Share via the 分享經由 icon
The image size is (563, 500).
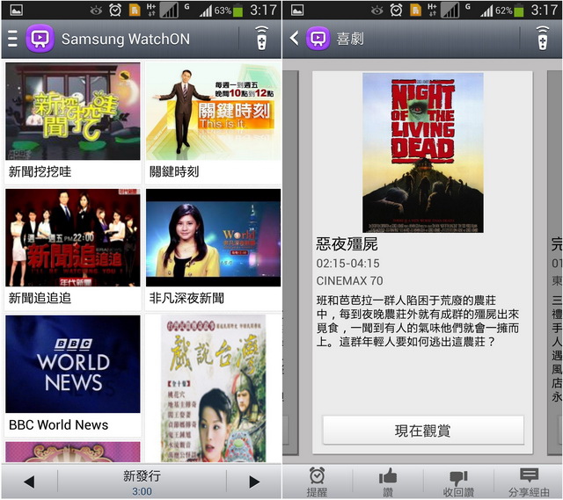tap(529, 482)
